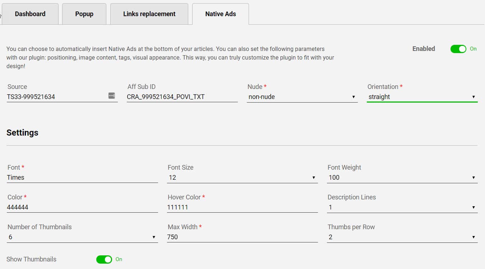This screenshot has width=485, height=269.
Task: Open the Popup tab
Action: tap(84, 14)
